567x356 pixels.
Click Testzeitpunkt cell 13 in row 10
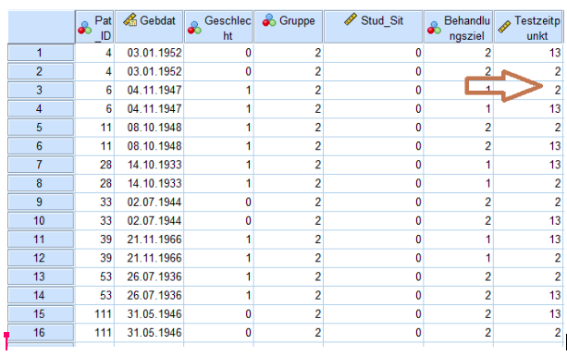pos(529,220)
